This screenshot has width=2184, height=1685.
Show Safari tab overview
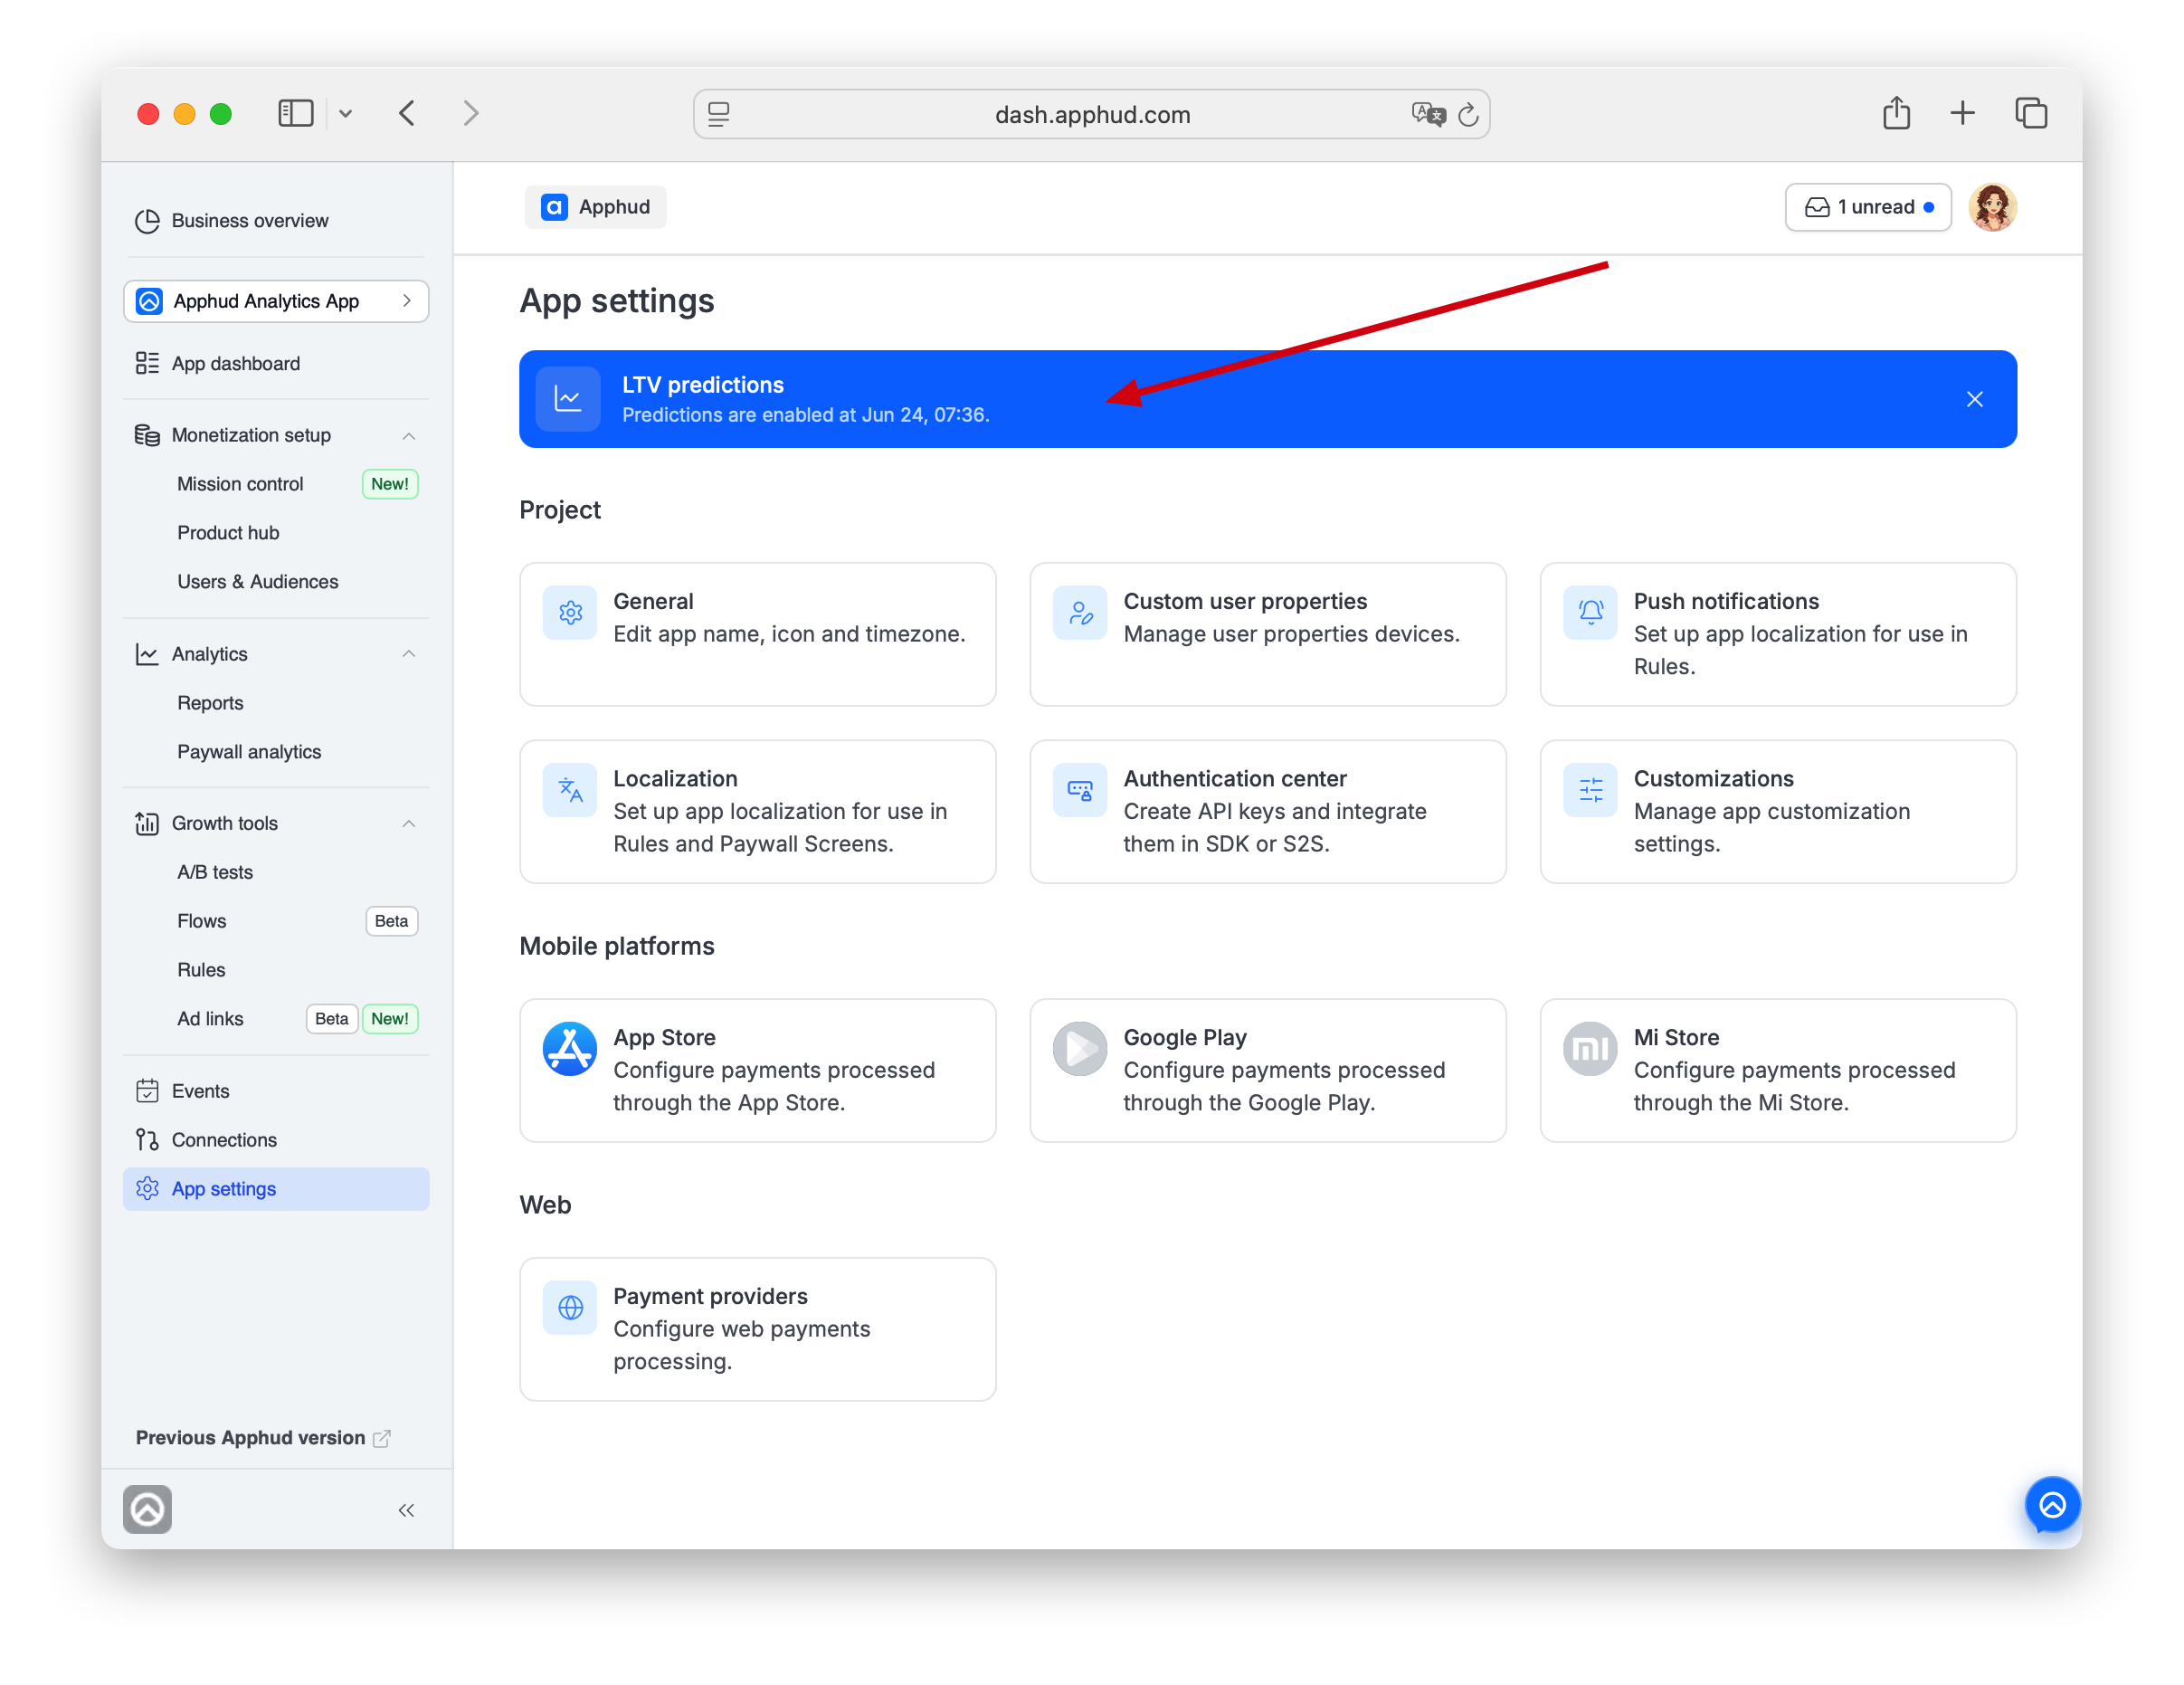pos(2031,113)
